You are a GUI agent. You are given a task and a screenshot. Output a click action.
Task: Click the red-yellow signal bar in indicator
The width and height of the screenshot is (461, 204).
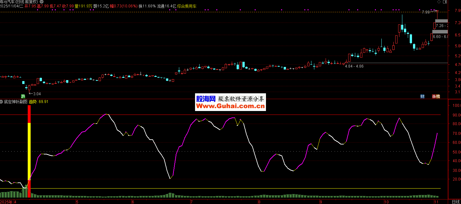[x=29, y=151]
